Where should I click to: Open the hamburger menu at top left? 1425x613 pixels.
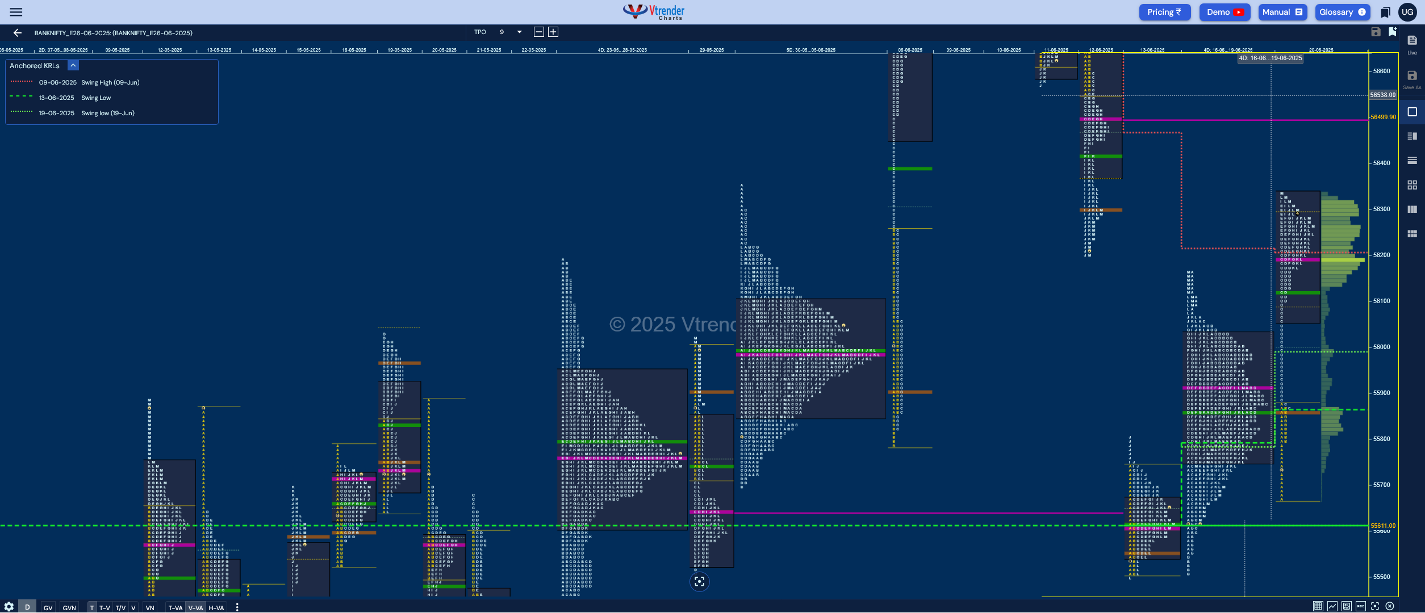(16, 12)
